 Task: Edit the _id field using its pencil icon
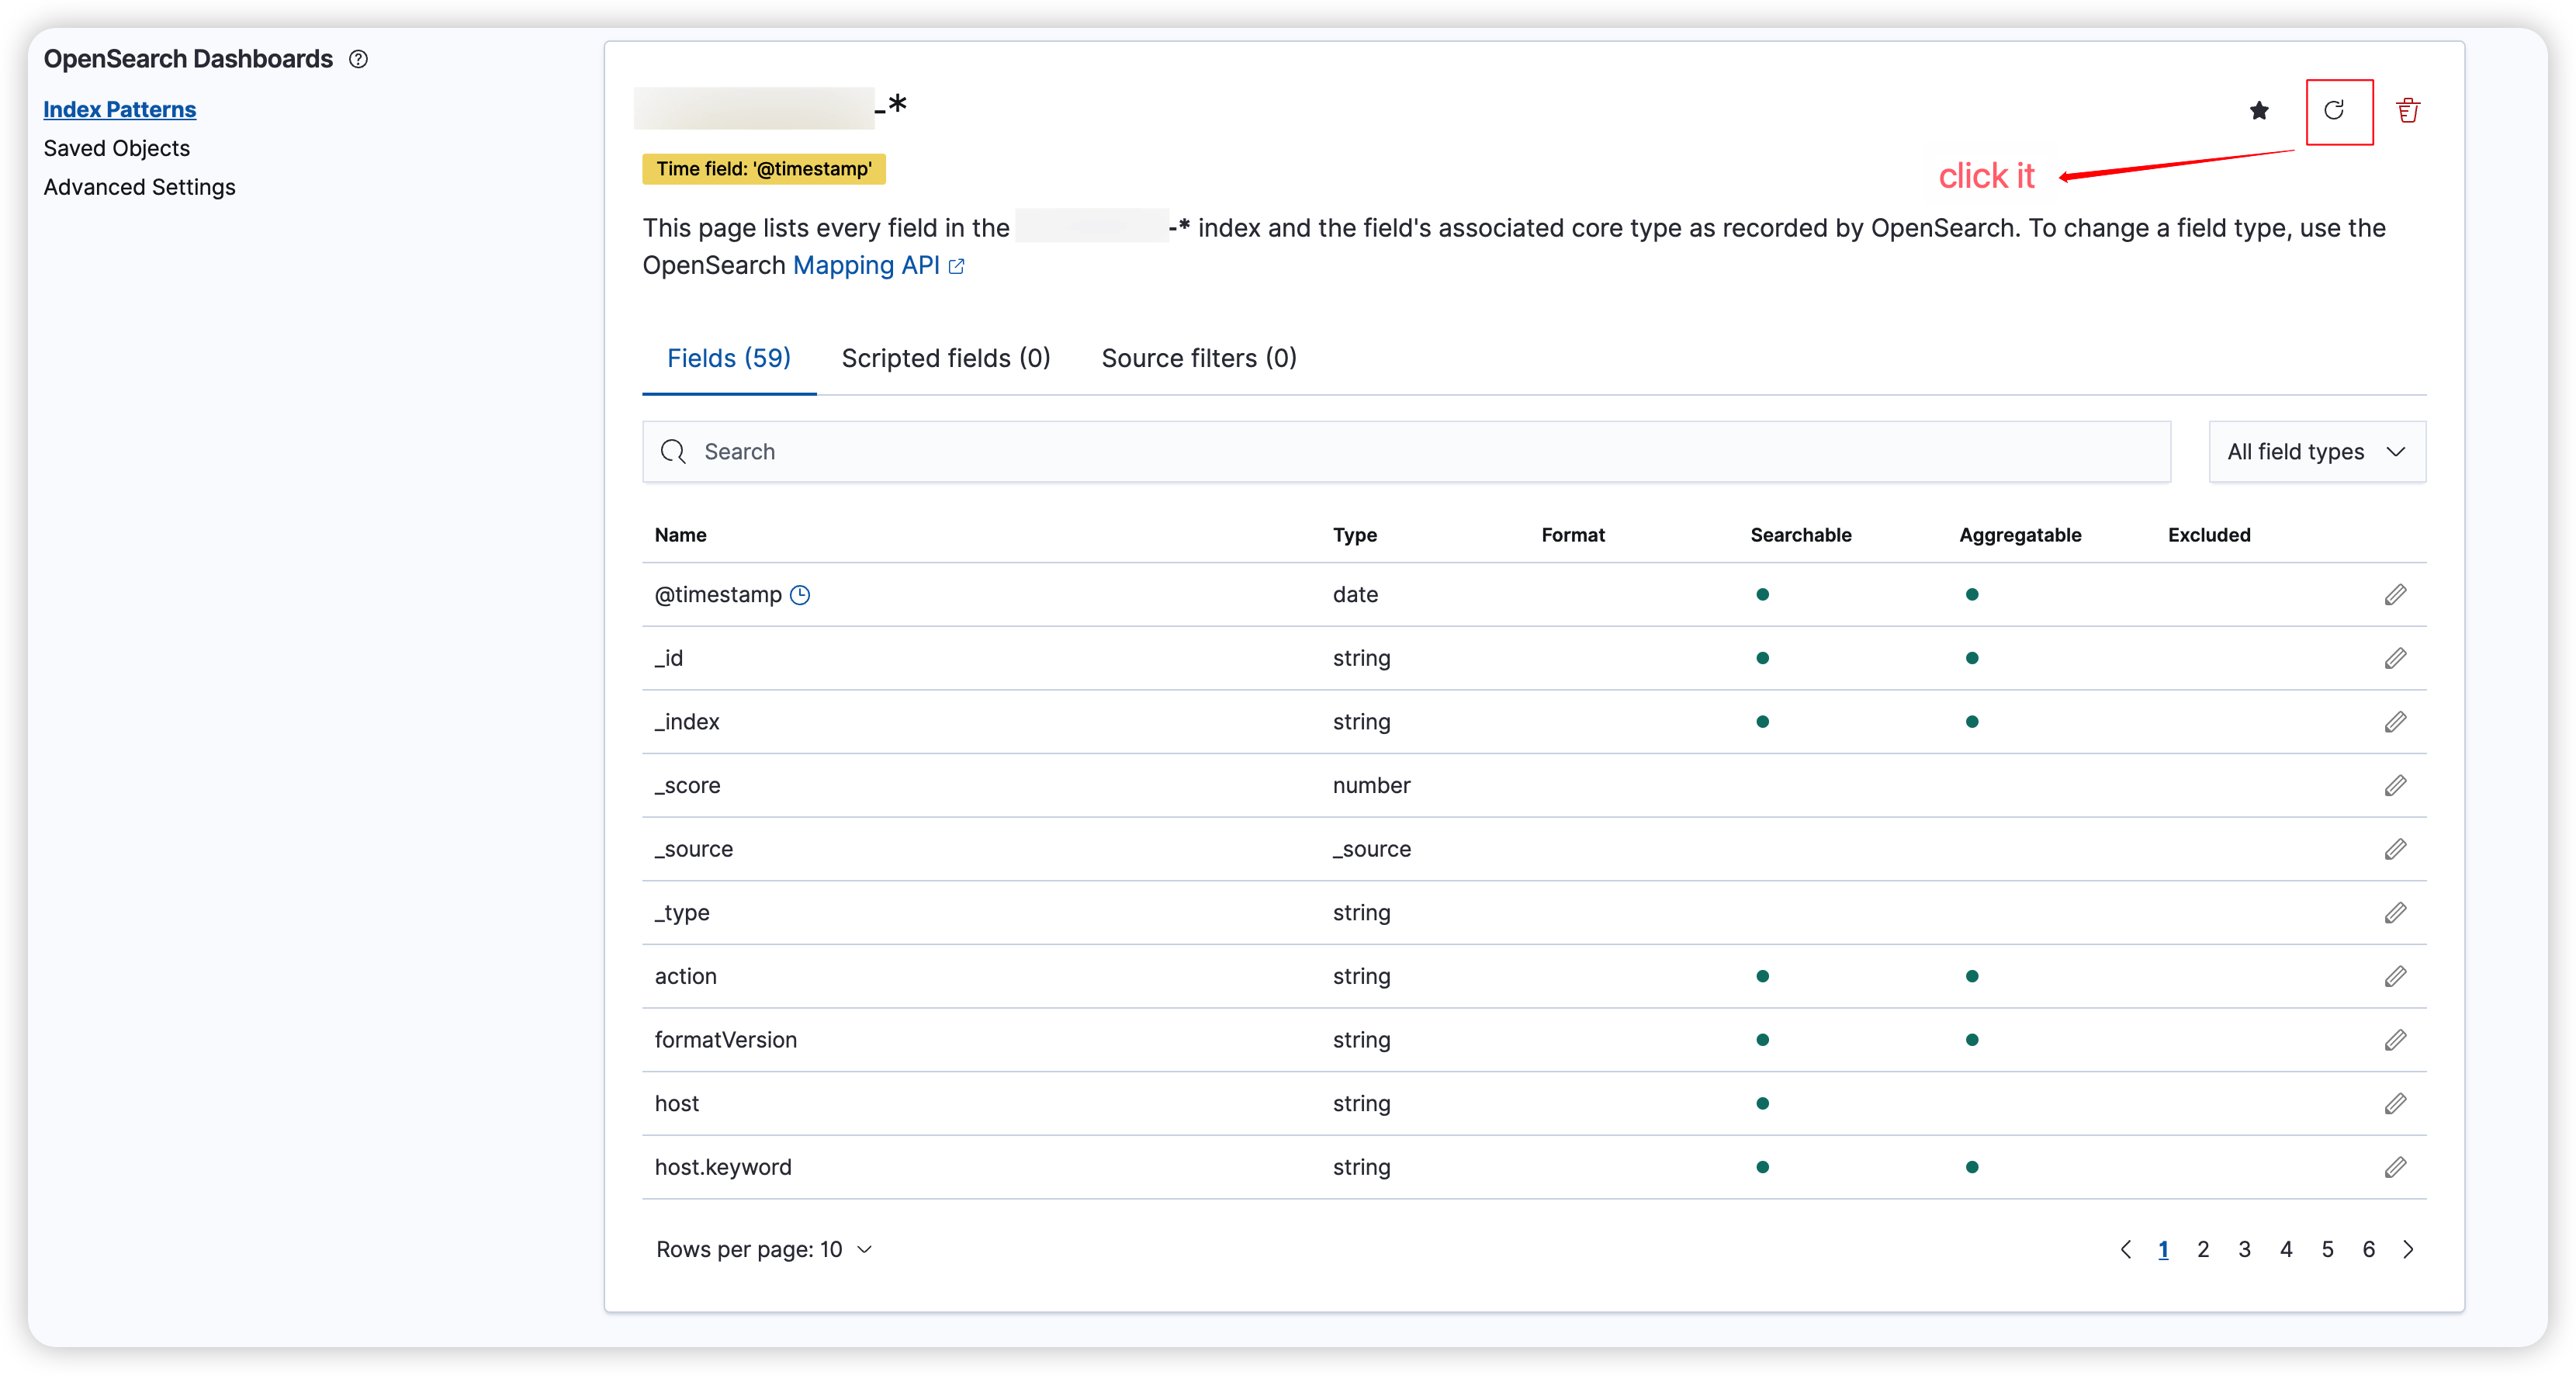coord(2396,658)
